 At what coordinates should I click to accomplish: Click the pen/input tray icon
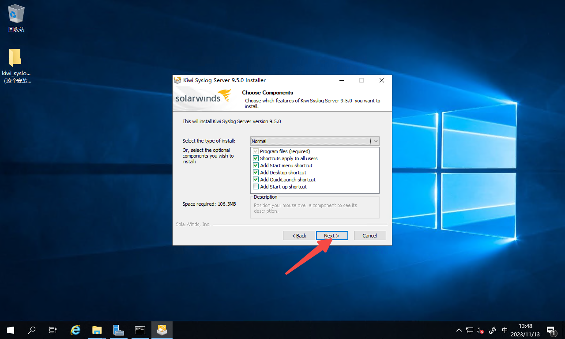pyautogui.click(x=493, y=330)
